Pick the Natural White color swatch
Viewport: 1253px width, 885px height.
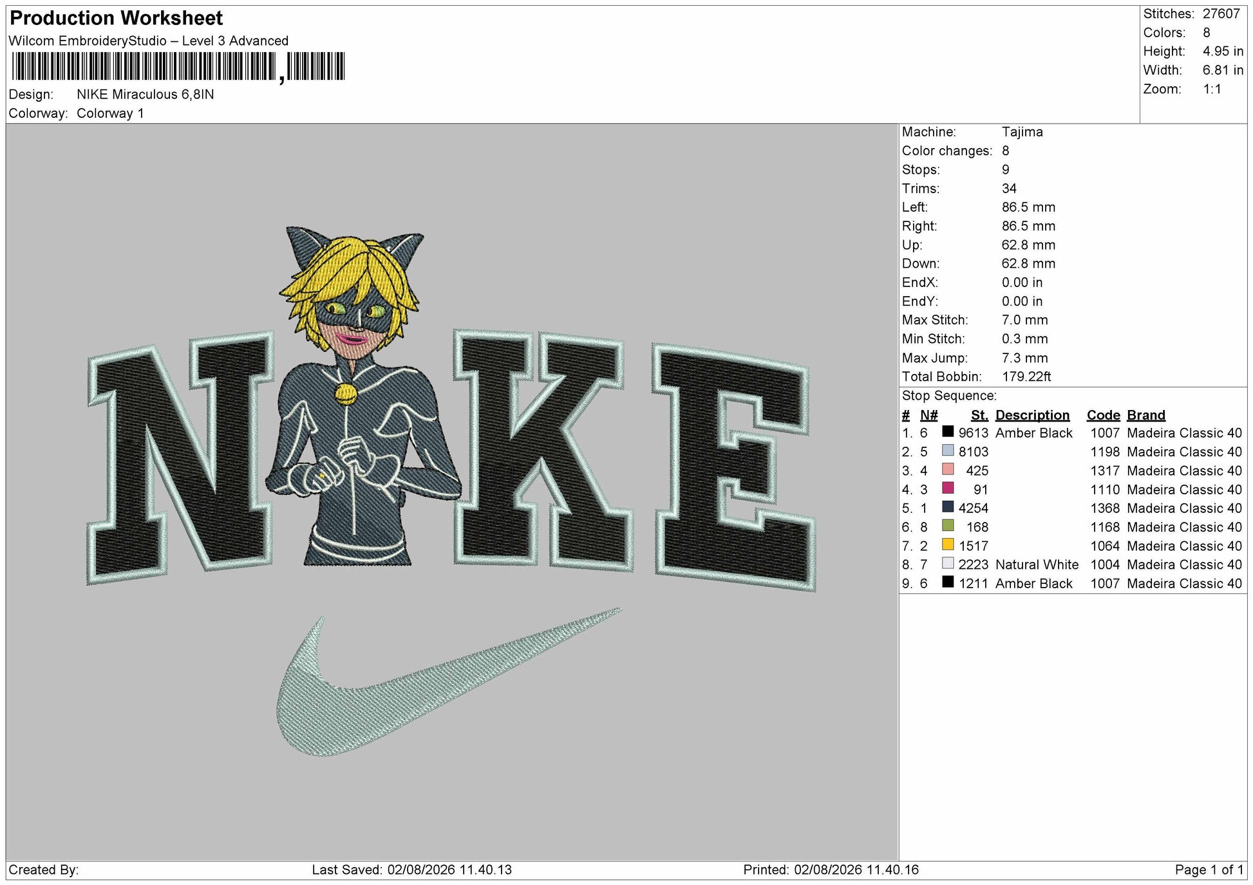[948, 563]
